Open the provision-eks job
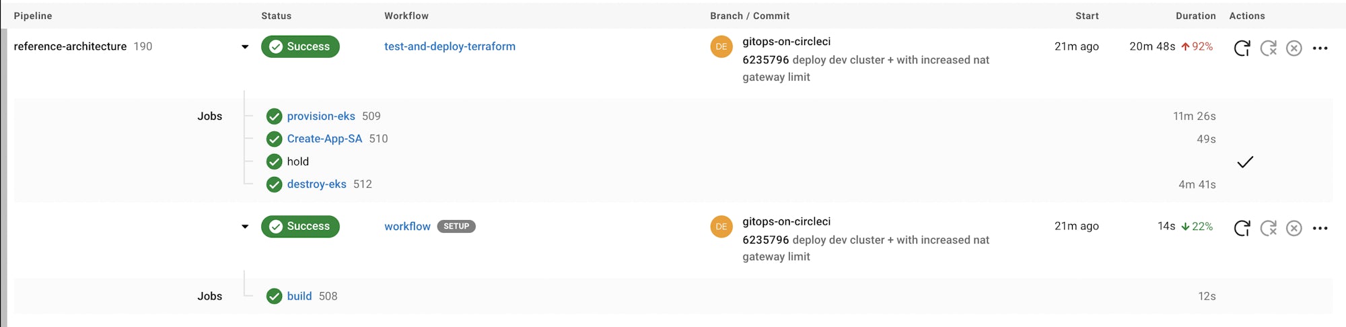 point(320,116)
